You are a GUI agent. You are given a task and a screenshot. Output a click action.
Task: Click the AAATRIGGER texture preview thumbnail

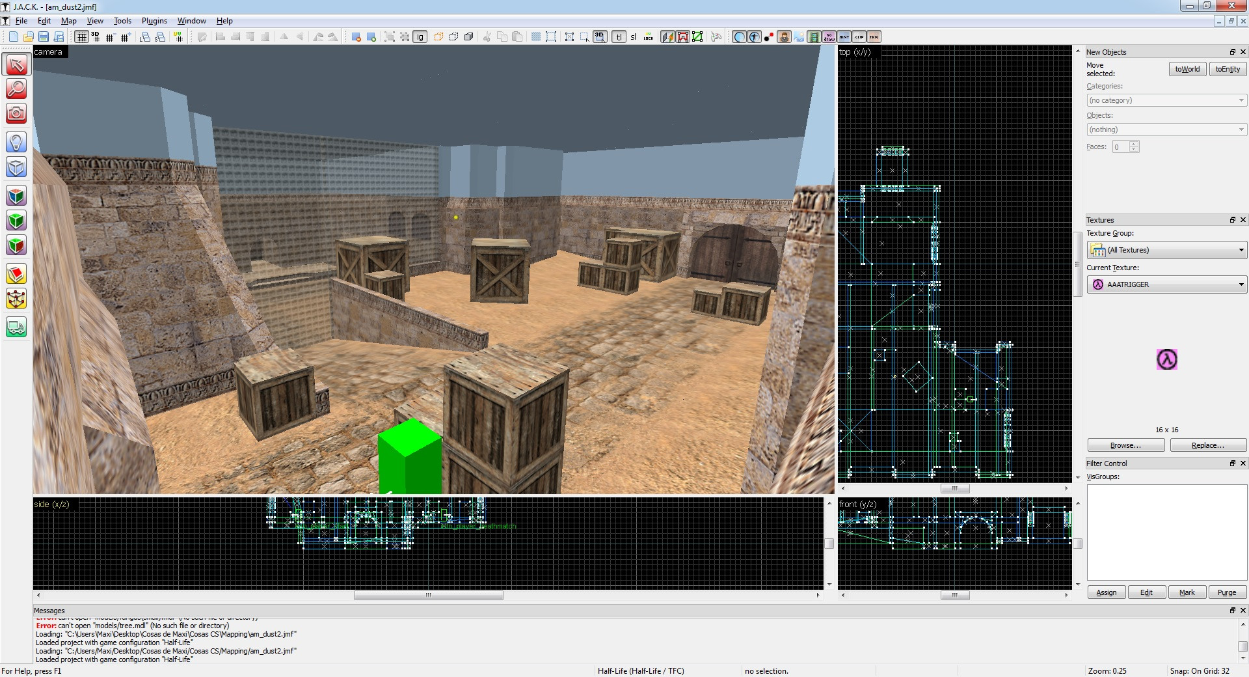[x=1167, y=359]
